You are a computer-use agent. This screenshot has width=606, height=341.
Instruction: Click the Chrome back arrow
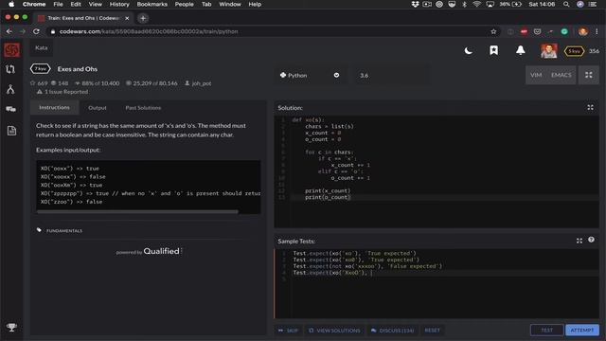[x=9, y=31]
